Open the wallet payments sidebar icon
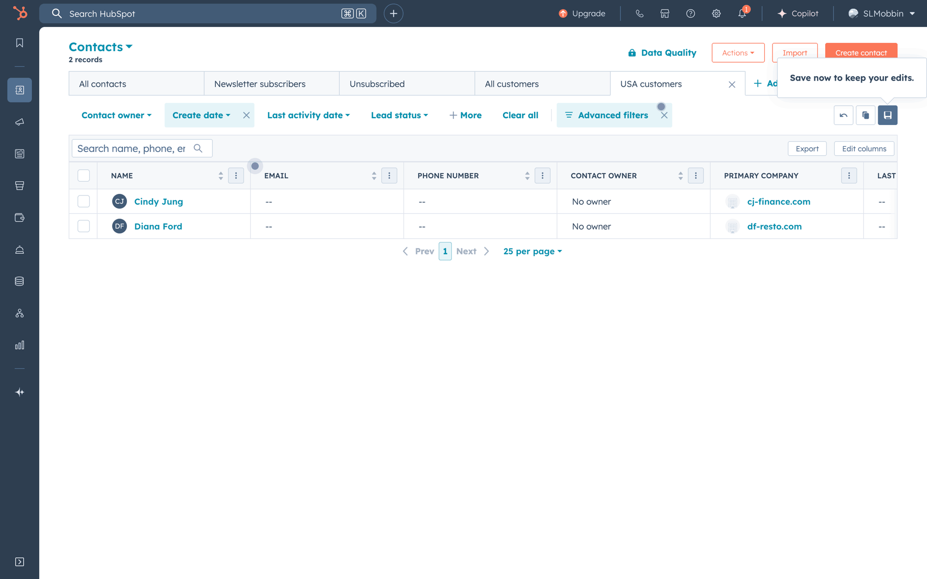Viewport: 927px width, 579px height. click(19, 218)
